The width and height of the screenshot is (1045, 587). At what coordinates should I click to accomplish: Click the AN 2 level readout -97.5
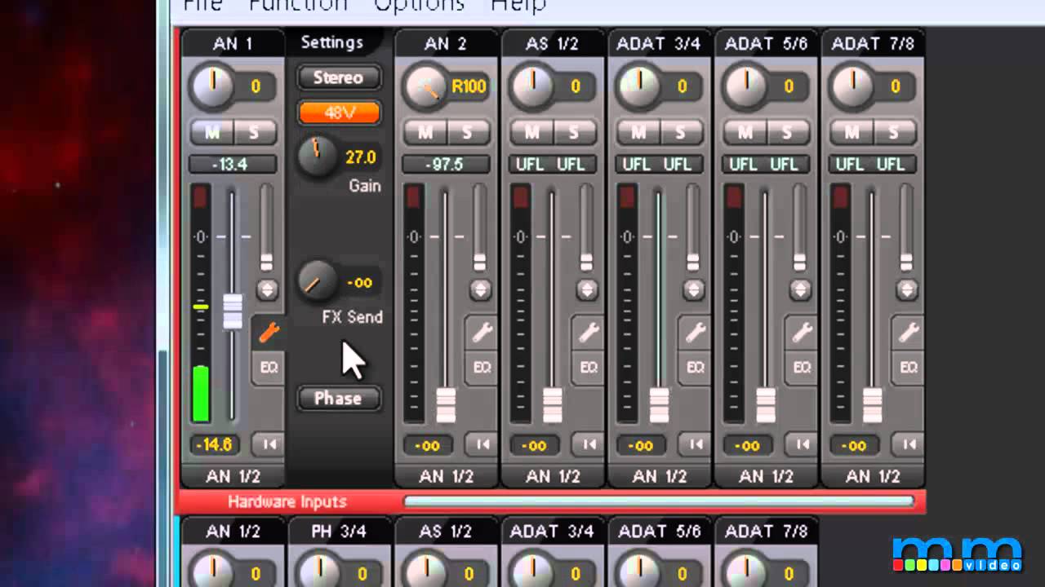[x=446, y=164]
